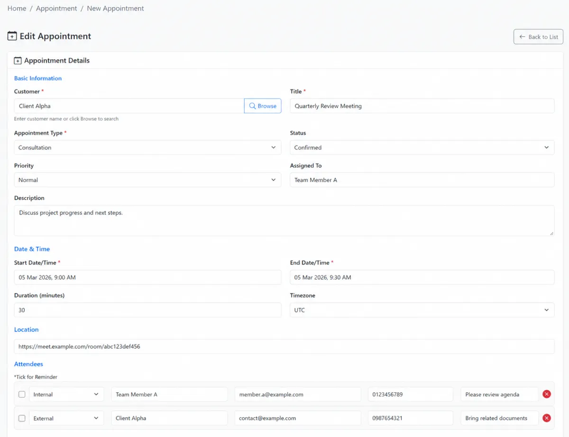Expand the Status dropdown showing Confirmed
This screenshot has height=437, width=569.
coord(422,147)
